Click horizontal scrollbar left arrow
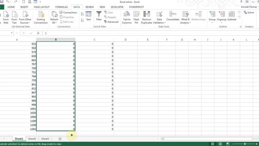Screen dimensions: 259x146 click(162, 139)
